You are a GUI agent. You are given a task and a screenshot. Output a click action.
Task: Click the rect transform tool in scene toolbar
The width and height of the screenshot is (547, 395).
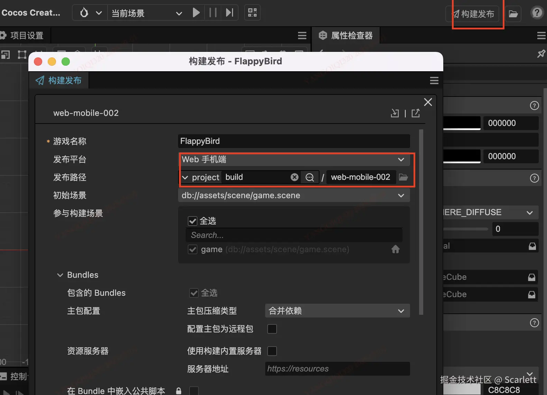point(22,55)
